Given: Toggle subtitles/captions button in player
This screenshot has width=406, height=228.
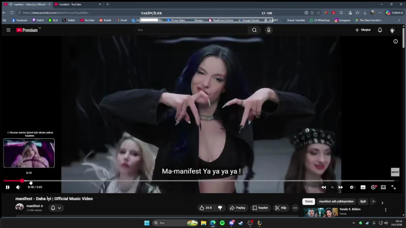Looking at the screenshot, I should tap(363, 187).
